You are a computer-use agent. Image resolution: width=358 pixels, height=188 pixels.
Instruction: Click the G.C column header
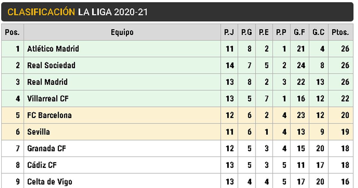[318, 32]
